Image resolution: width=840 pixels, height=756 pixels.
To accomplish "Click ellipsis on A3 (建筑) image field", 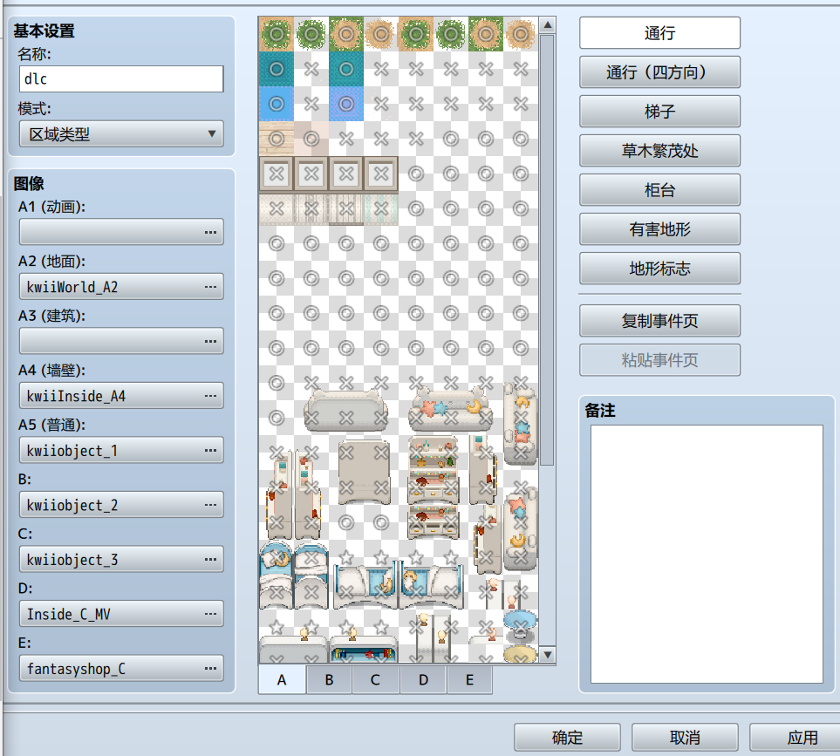I will tap(210, 341).
